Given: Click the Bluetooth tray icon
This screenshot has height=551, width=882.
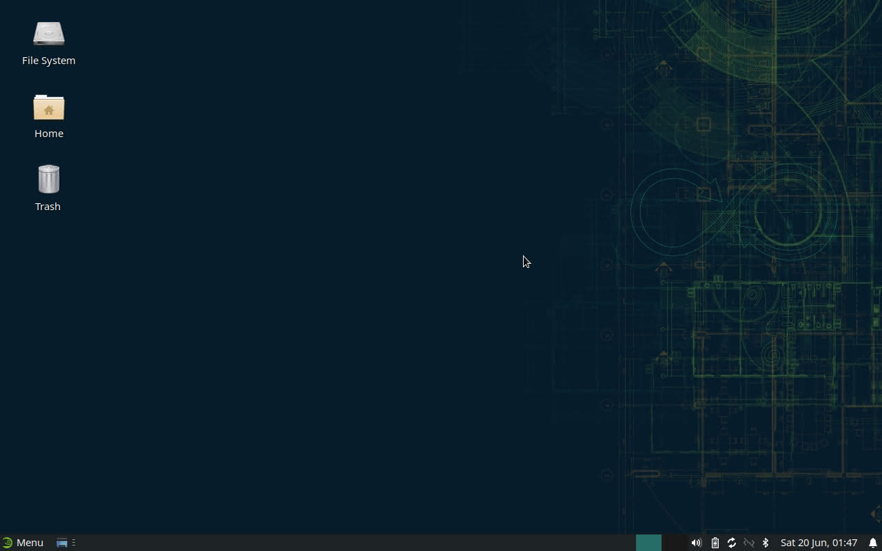Looking at the screenshot, I should point(766,543).
